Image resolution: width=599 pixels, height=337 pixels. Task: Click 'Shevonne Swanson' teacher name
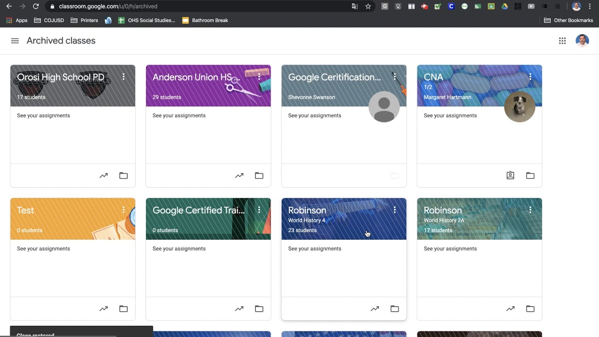coord(312,97)
